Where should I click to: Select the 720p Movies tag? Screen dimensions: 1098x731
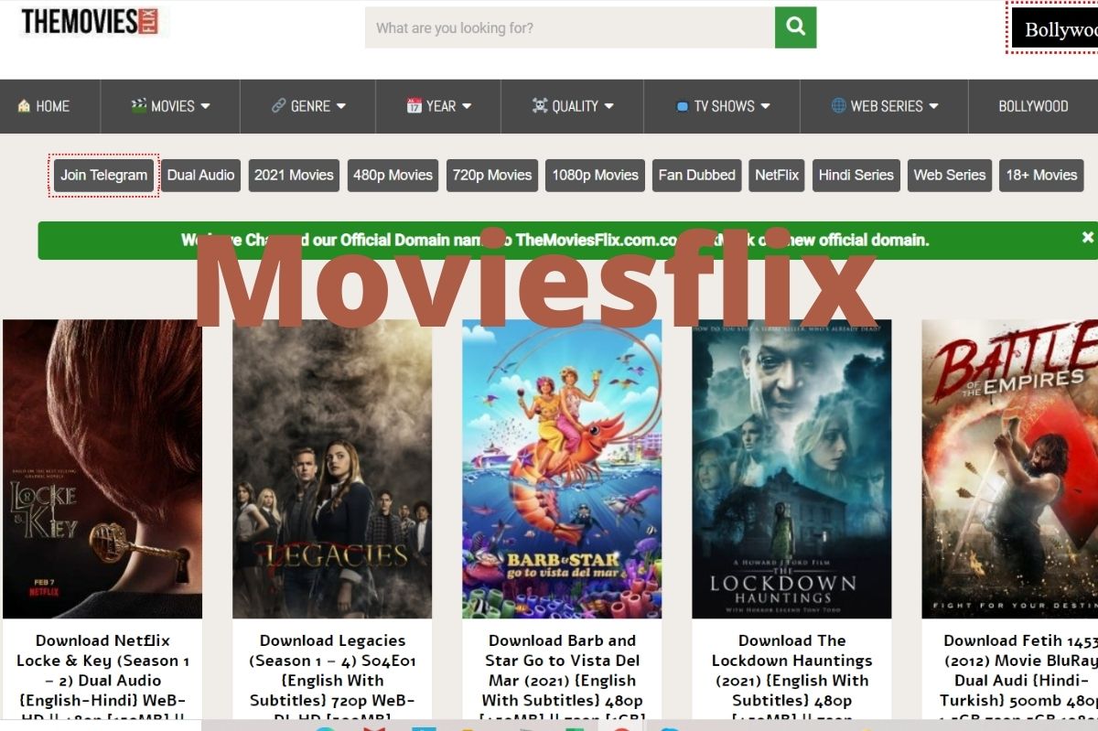click(x=492, y=176)
